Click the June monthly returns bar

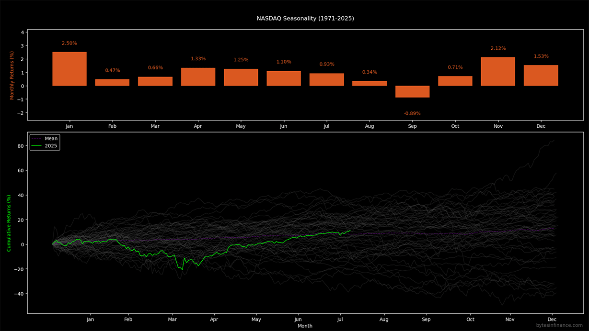[x=284, y=78]
